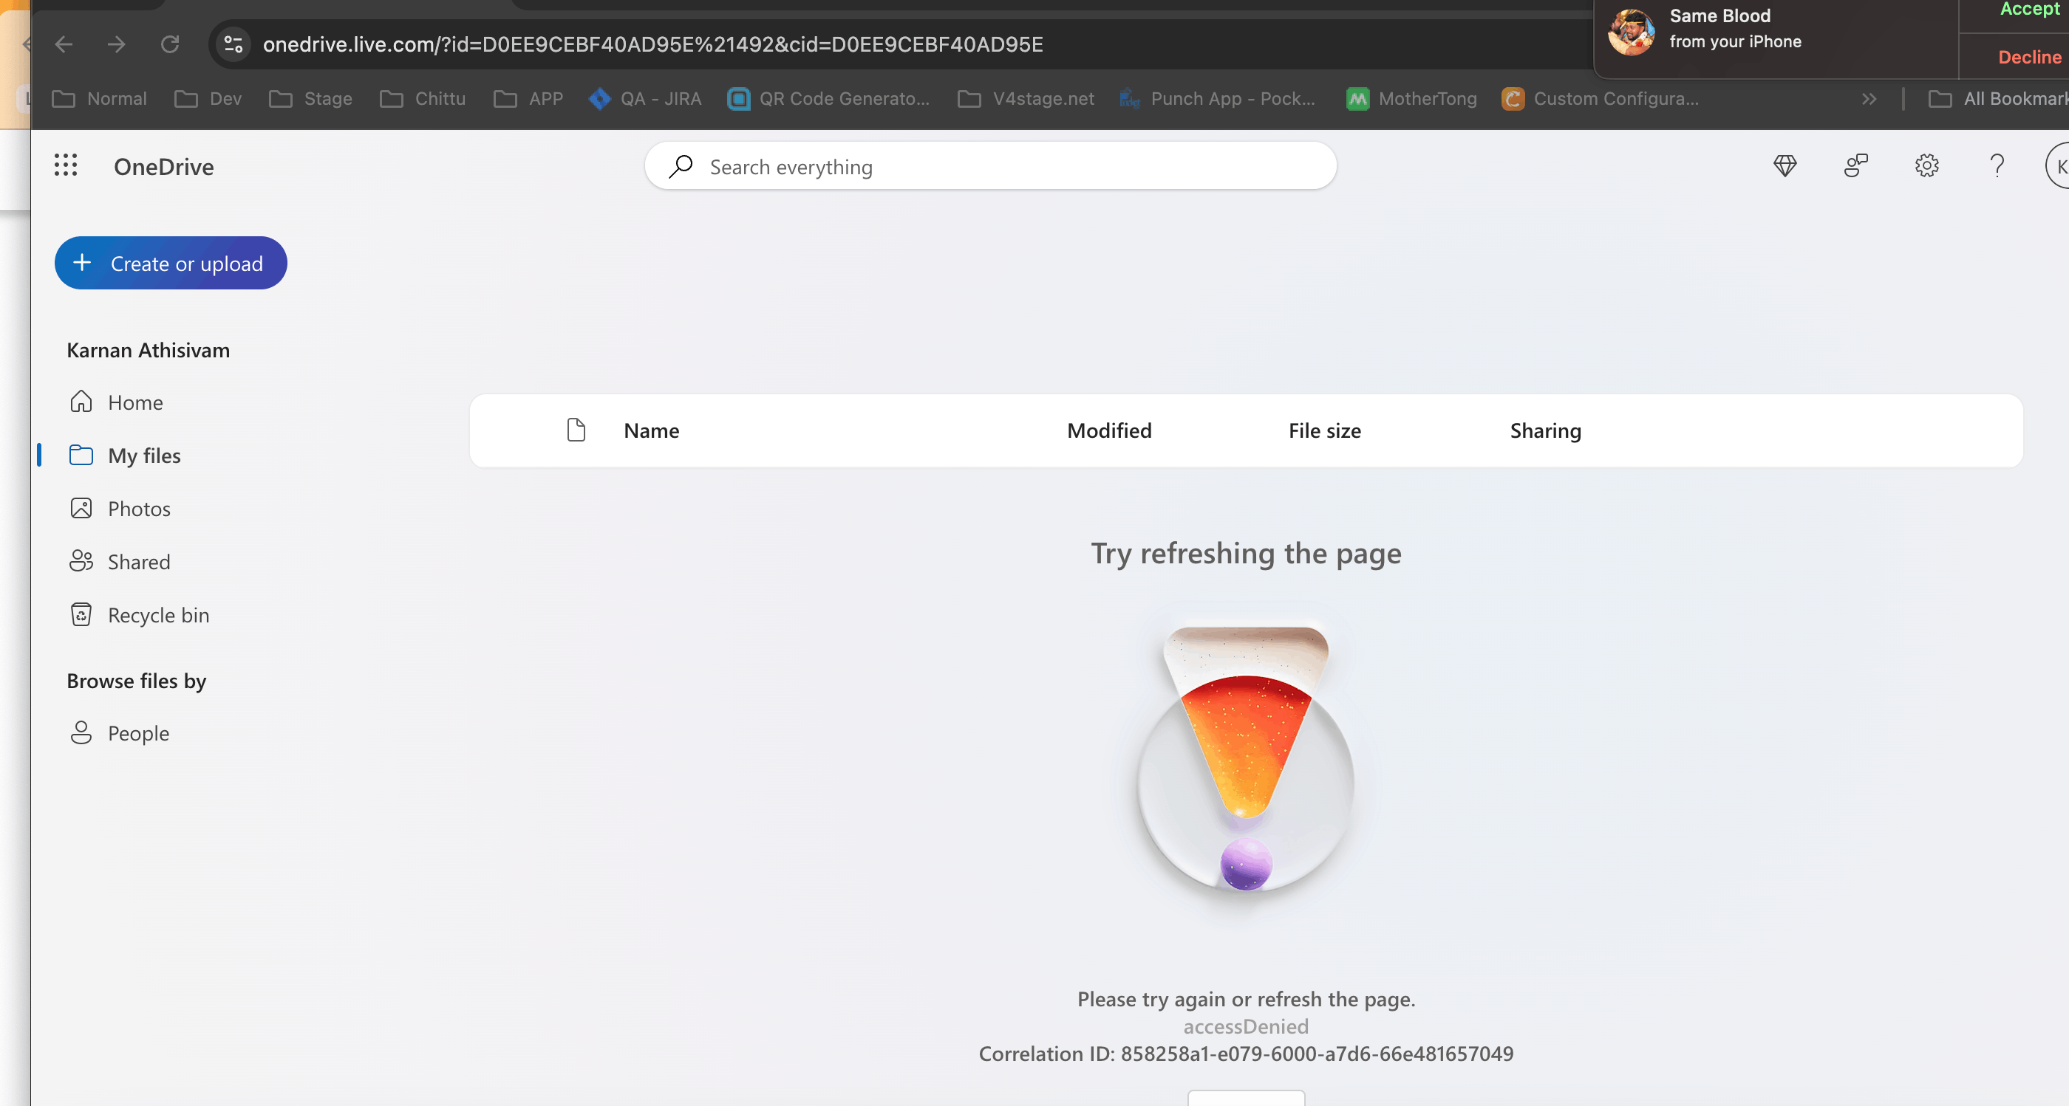Select Photos in the sidebar
Screen dimensions: 2069x1106
(x=139, y=509)
